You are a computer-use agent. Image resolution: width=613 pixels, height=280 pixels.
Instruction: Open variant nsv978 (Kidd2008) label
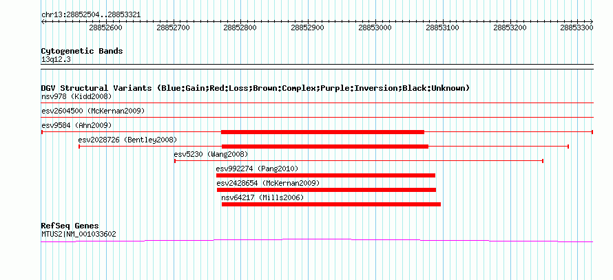click(x=76, y=96)
